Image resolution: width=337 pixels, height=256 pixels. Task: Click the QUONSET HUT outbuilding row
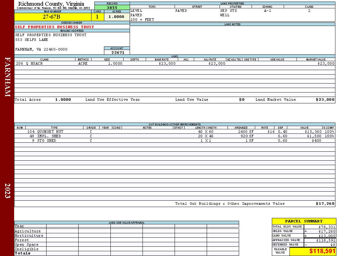point(175,132)
